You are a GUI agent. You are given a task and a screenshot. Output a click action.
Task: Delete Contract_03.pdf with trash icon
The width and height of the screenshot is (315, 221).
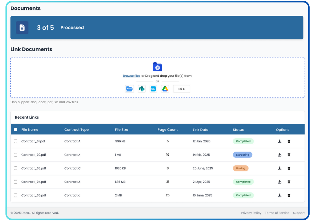[x=289, y=168]
